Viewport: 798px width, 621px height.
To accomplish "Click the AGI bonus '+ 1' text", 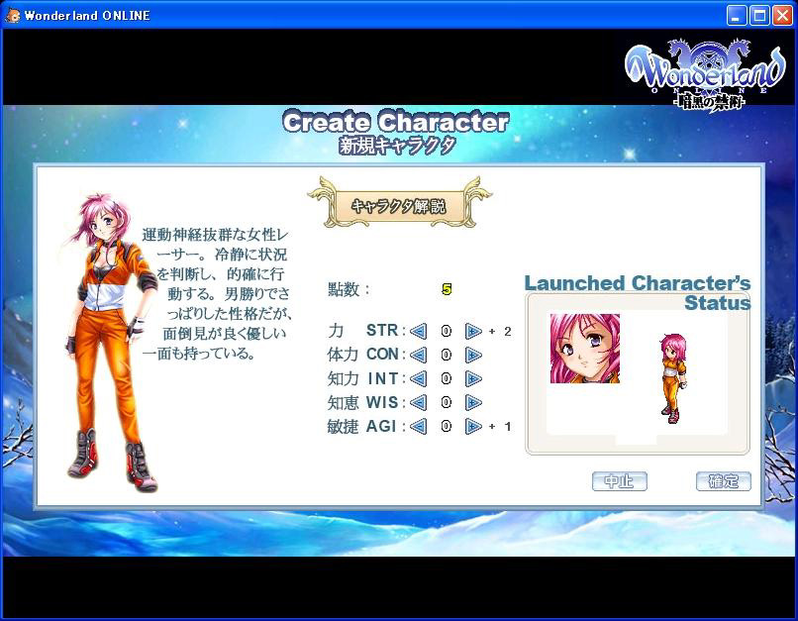I will click(x=500, y=427).
